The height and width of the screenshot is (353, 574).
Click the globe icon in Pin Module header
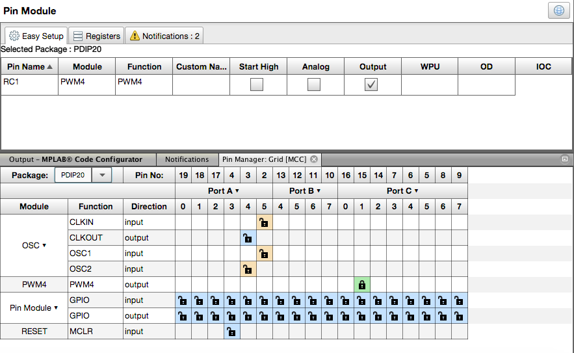pyautogui.click(x=558, y=10)
